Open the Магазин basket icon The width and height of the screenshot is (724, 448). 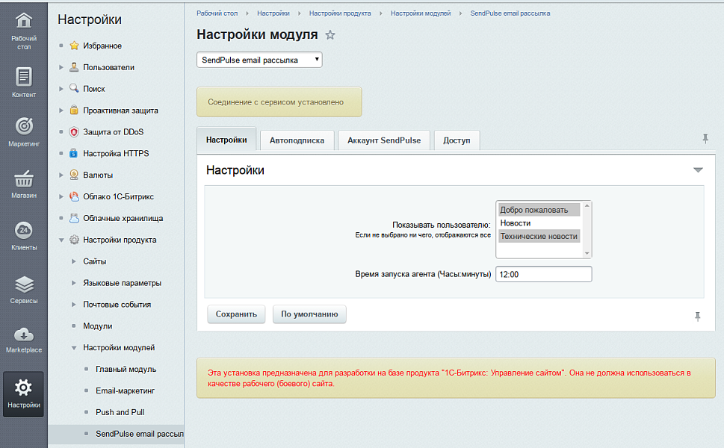coord(24,178)
